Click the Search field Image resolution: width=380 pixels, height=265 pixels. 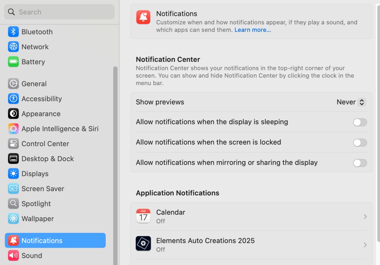click(x=59, y=12)
